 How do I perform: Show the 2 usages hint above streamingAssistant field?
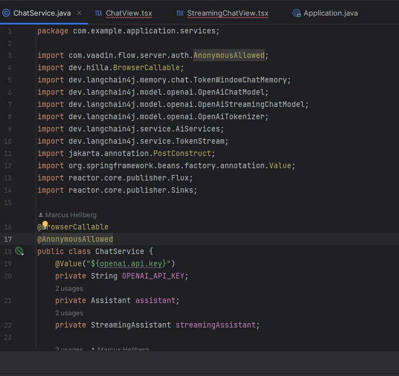coord(69,313)
